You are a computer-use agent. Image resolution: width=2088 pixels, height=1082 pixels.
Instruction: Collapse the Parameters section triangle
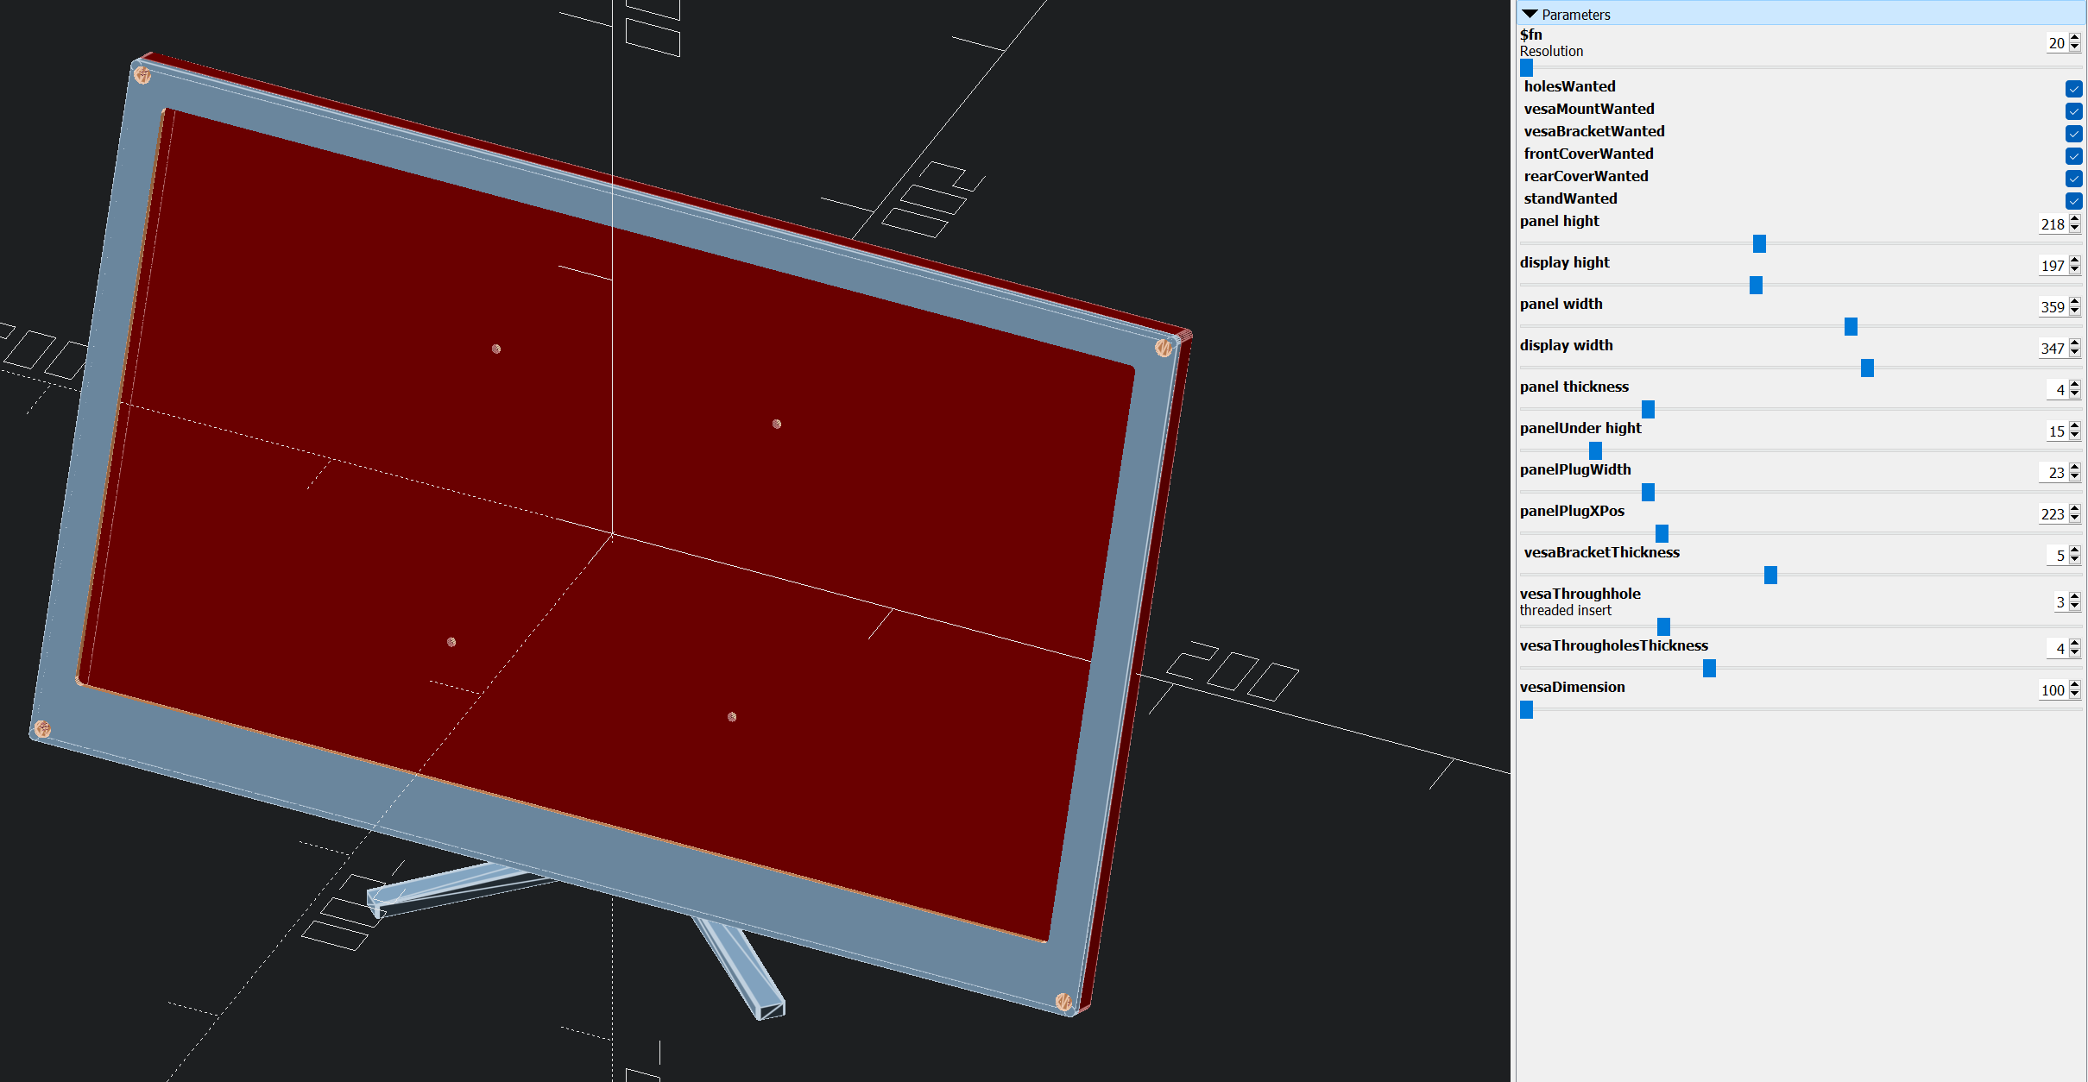[x=1530, y=15]
